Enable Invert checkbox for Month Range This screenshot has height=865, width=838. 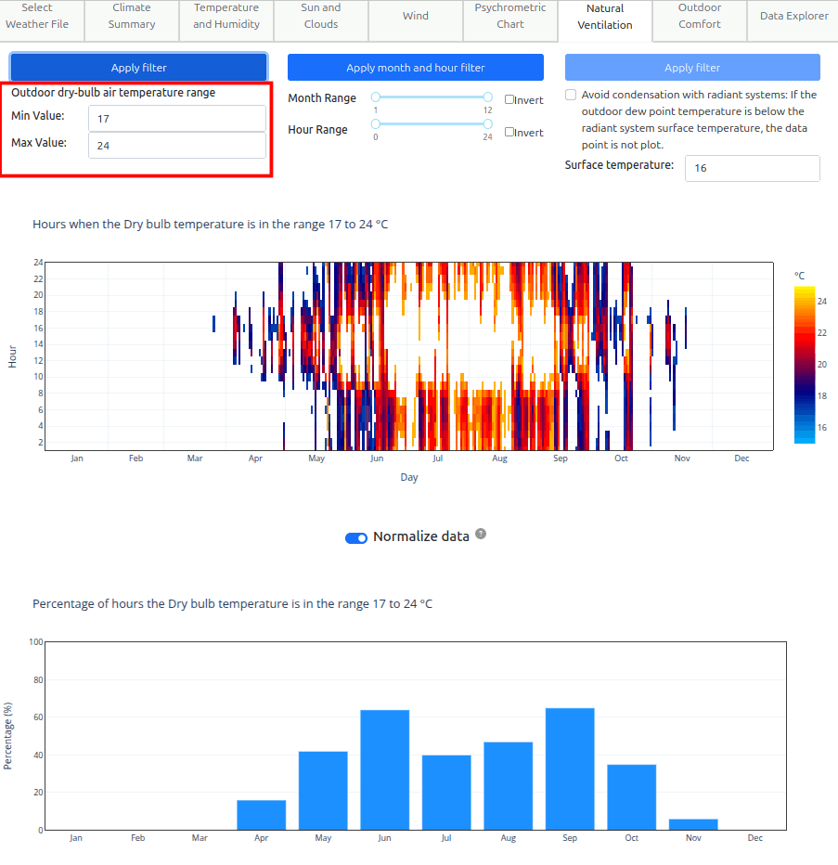coord(509,99)
